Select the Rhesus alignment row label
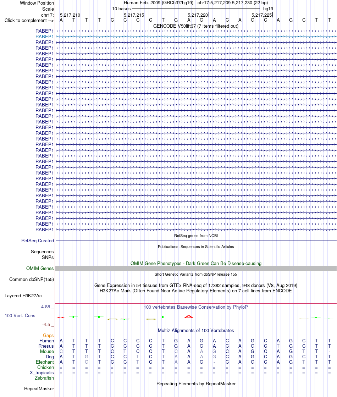 (46, 346)
